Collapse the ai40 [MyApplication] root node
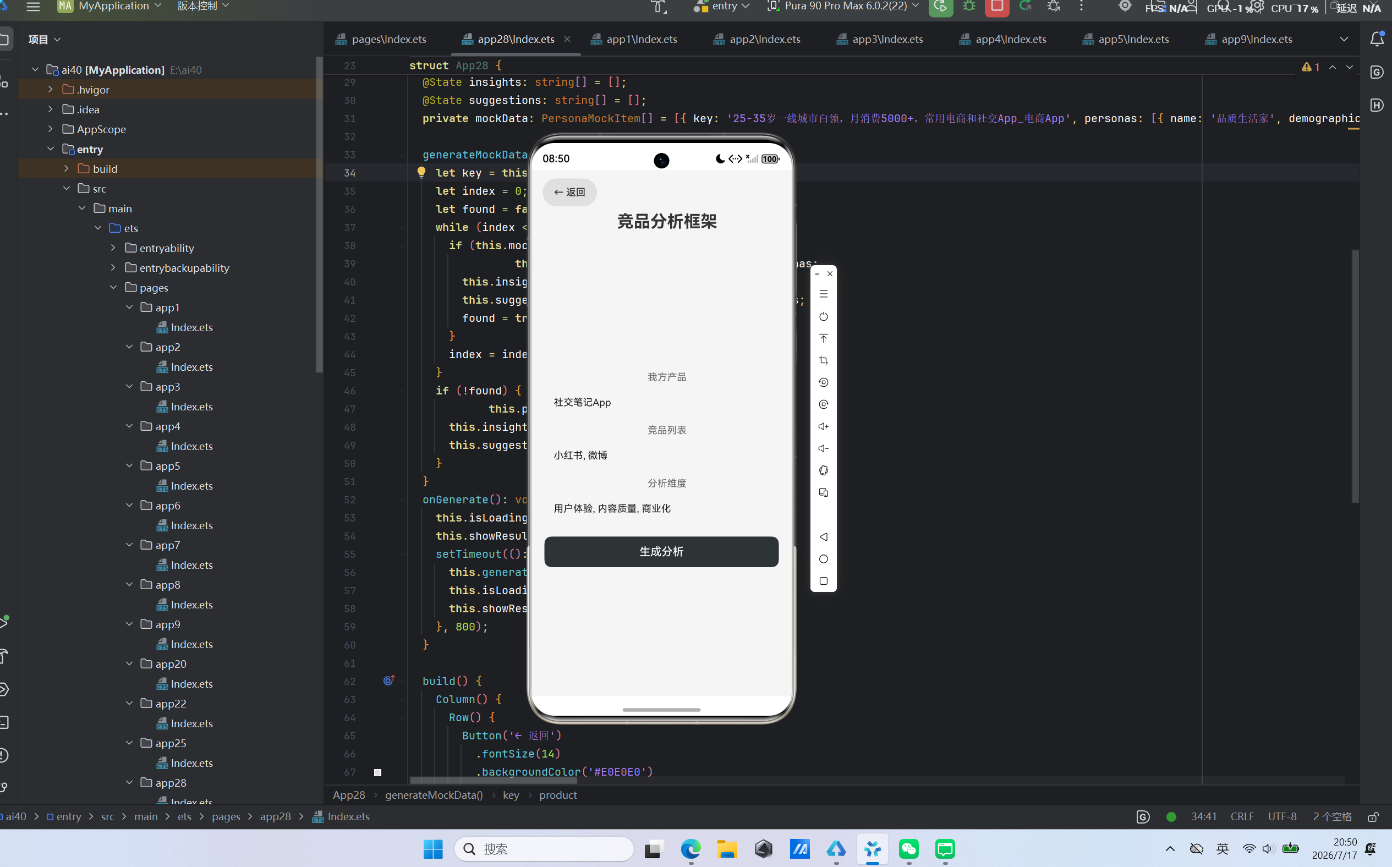 click(x=35, y=69)
